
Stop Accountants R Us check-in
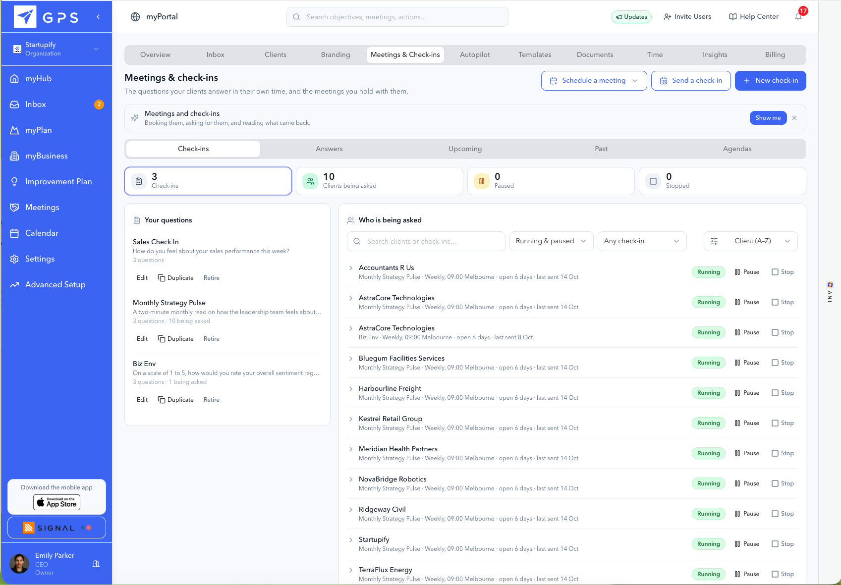[783, 272]
